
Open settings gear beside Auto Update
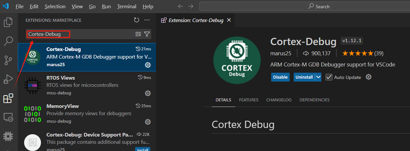point(369,77)
